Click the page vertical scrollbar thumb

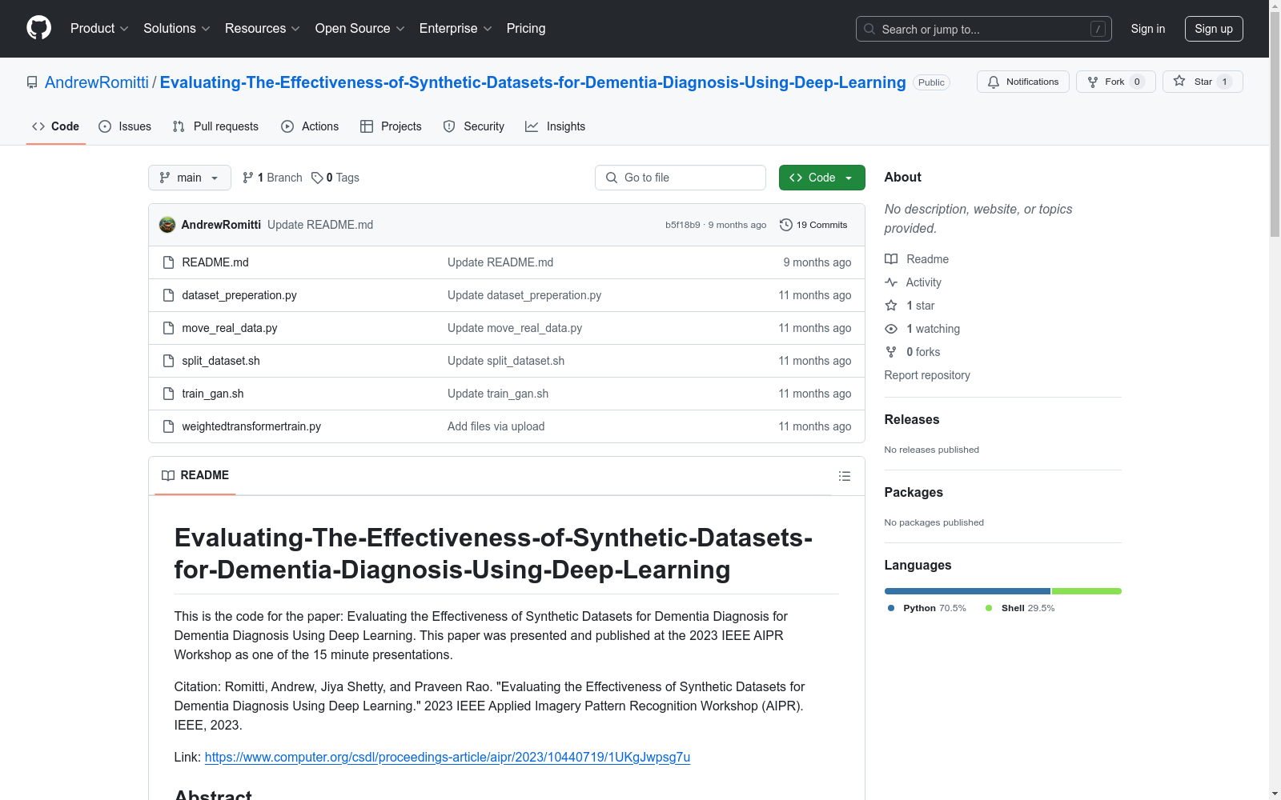coord(1275,124)
